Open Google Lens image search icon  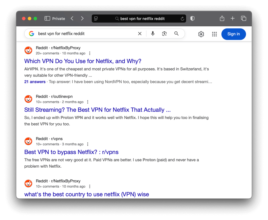(x=164, y=34)
